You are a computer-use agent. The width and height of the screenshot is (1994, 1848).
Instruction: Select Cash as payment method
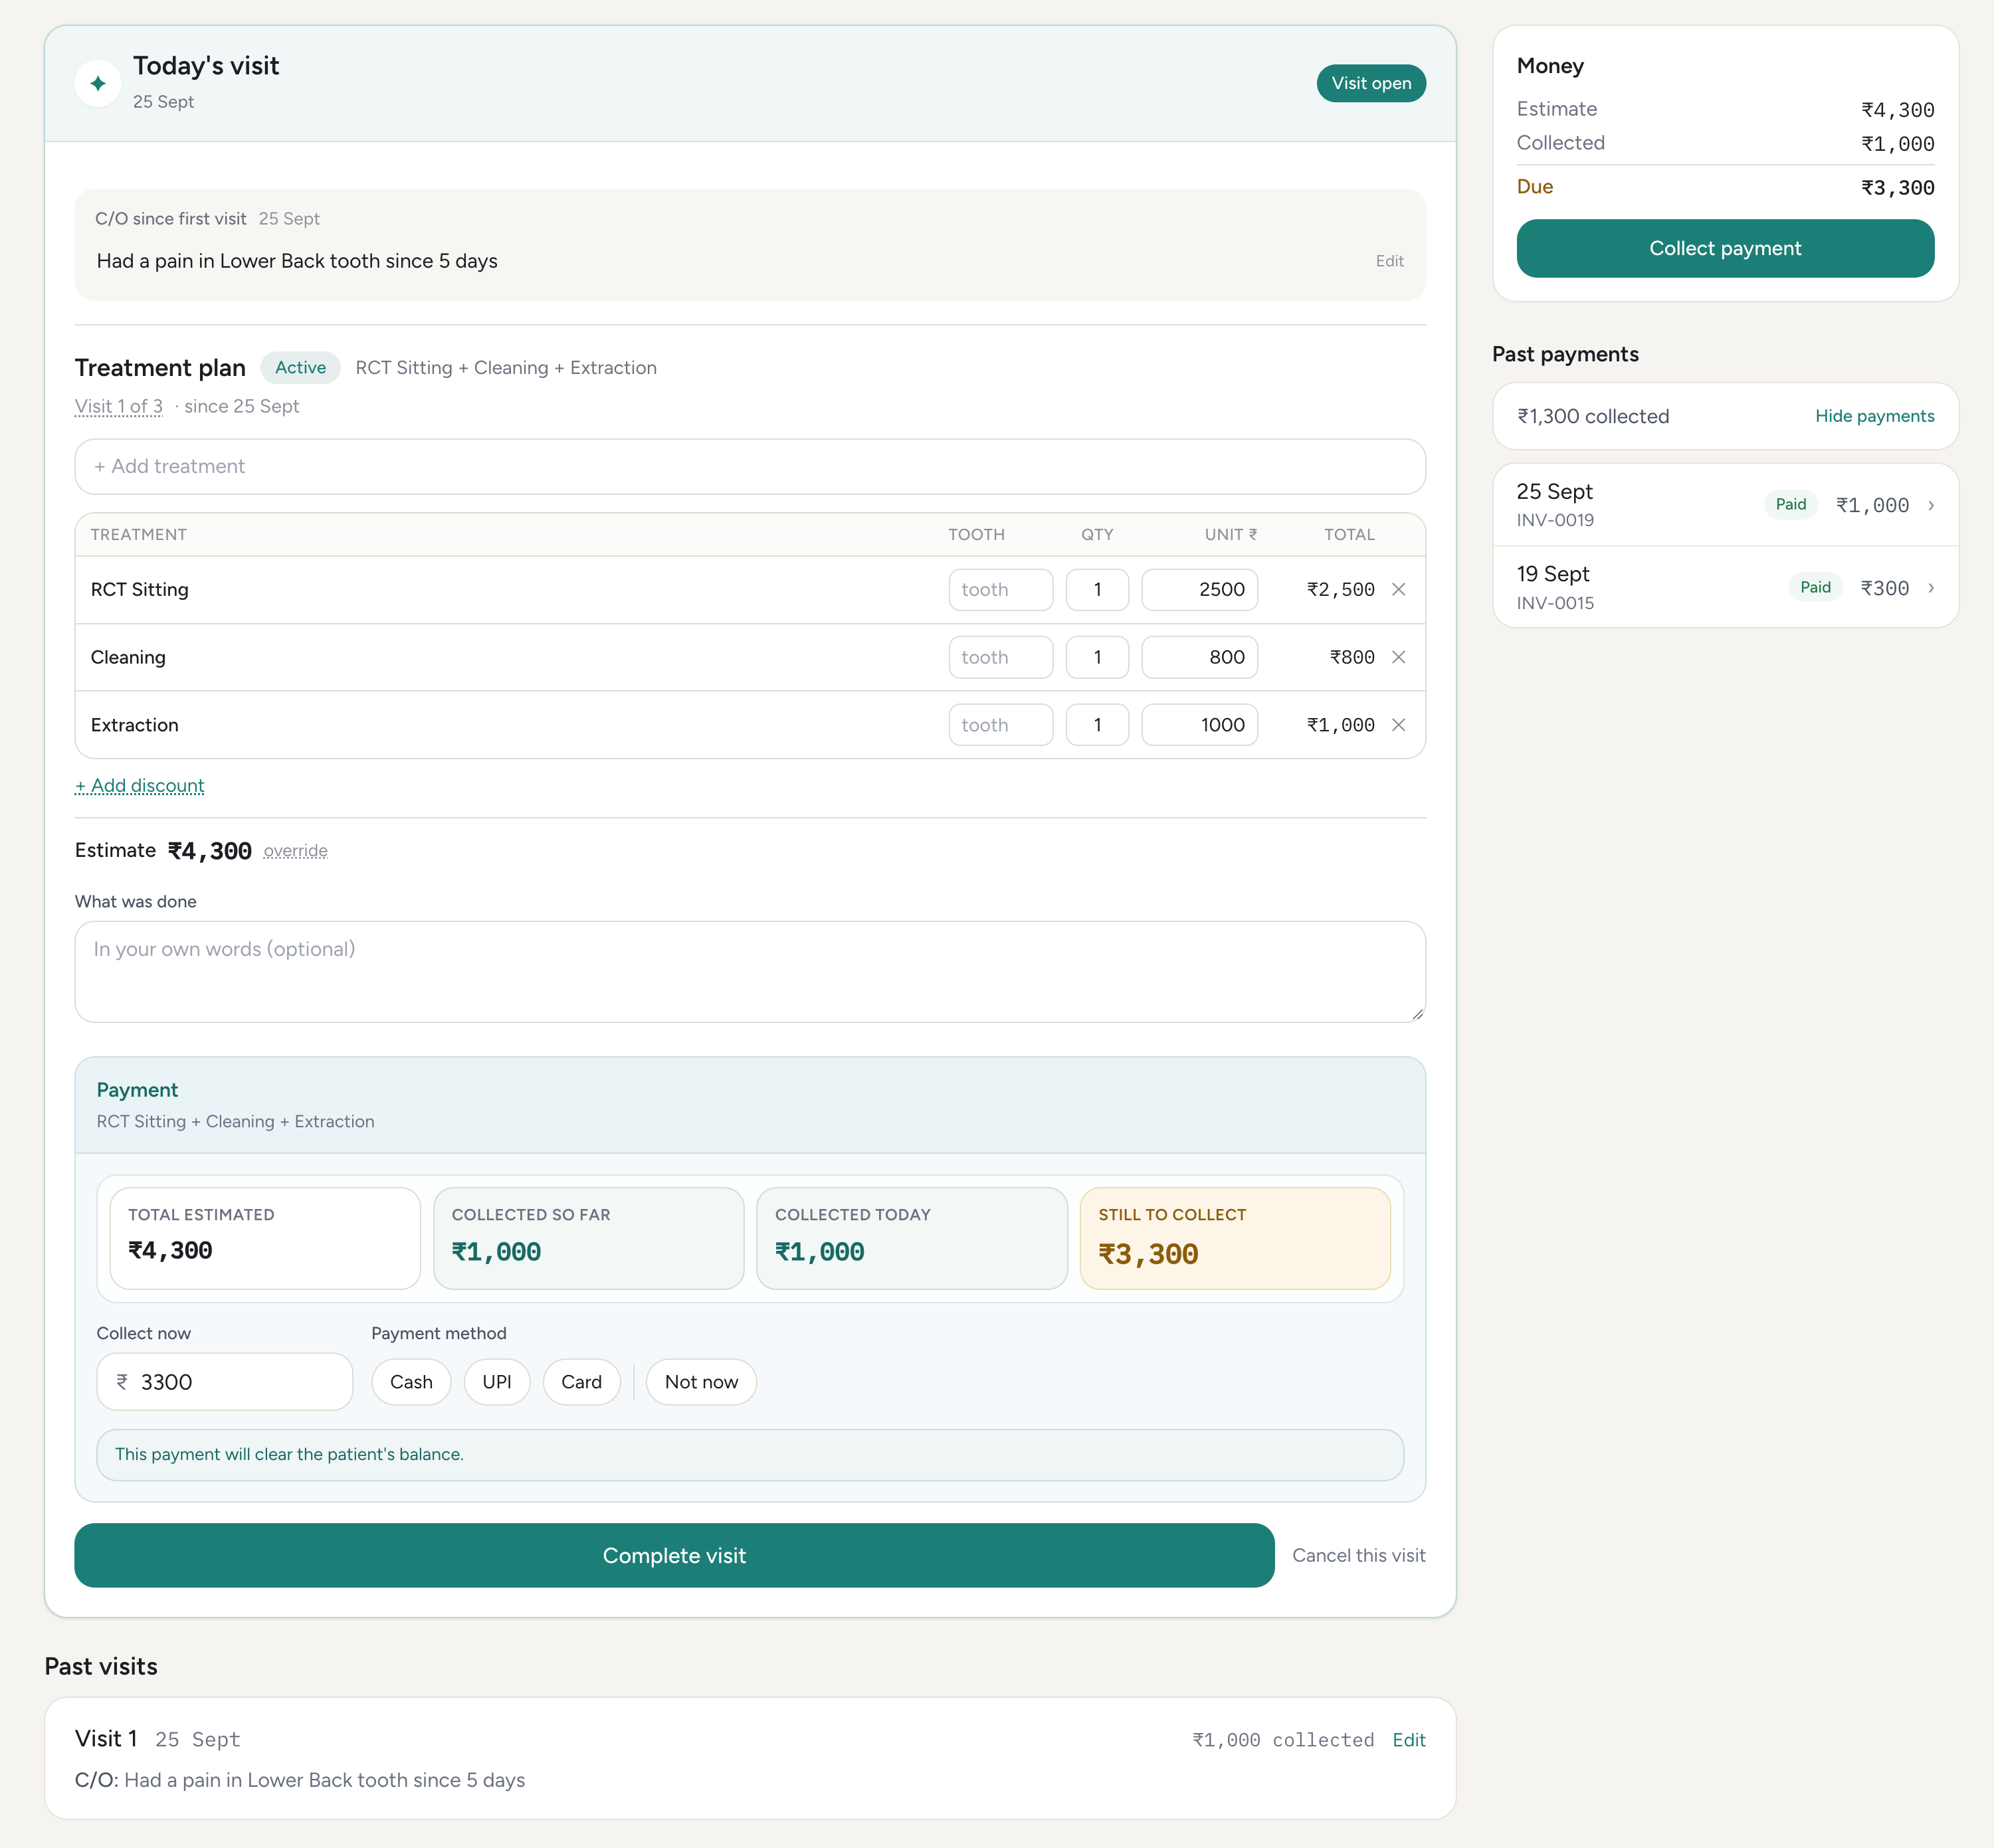point(411,1382)
